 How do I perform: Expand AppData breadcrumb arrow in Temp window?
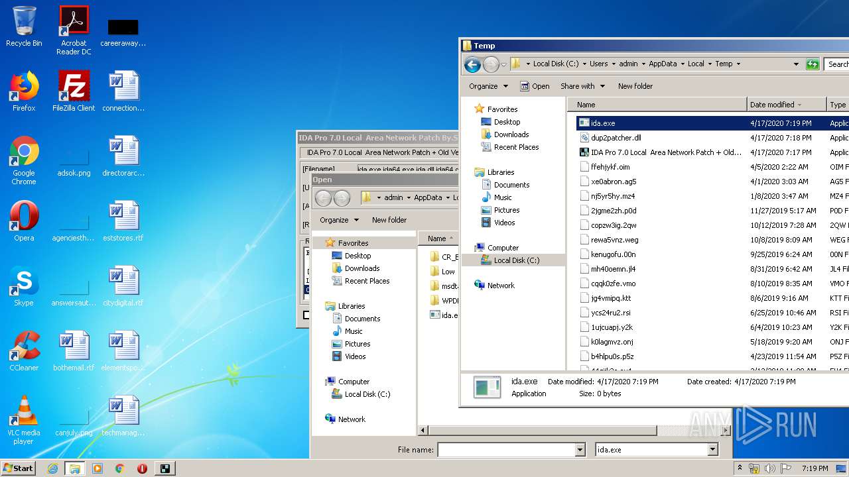coord(683,64)
